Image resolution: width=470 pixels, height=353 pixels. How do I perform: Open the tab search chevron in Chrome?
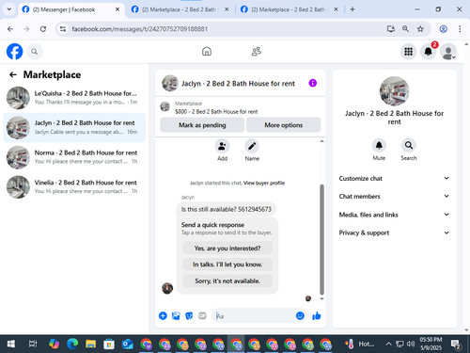click(x=9, y=9)
